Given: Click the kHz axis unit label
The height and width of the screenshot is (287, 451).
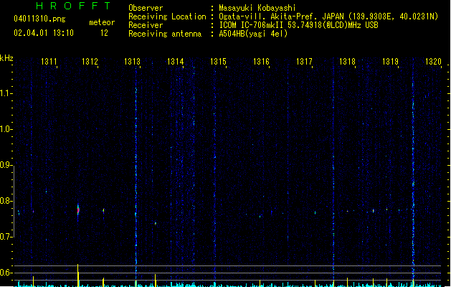Looking at the screenshot, I should (x=6, y=58).
